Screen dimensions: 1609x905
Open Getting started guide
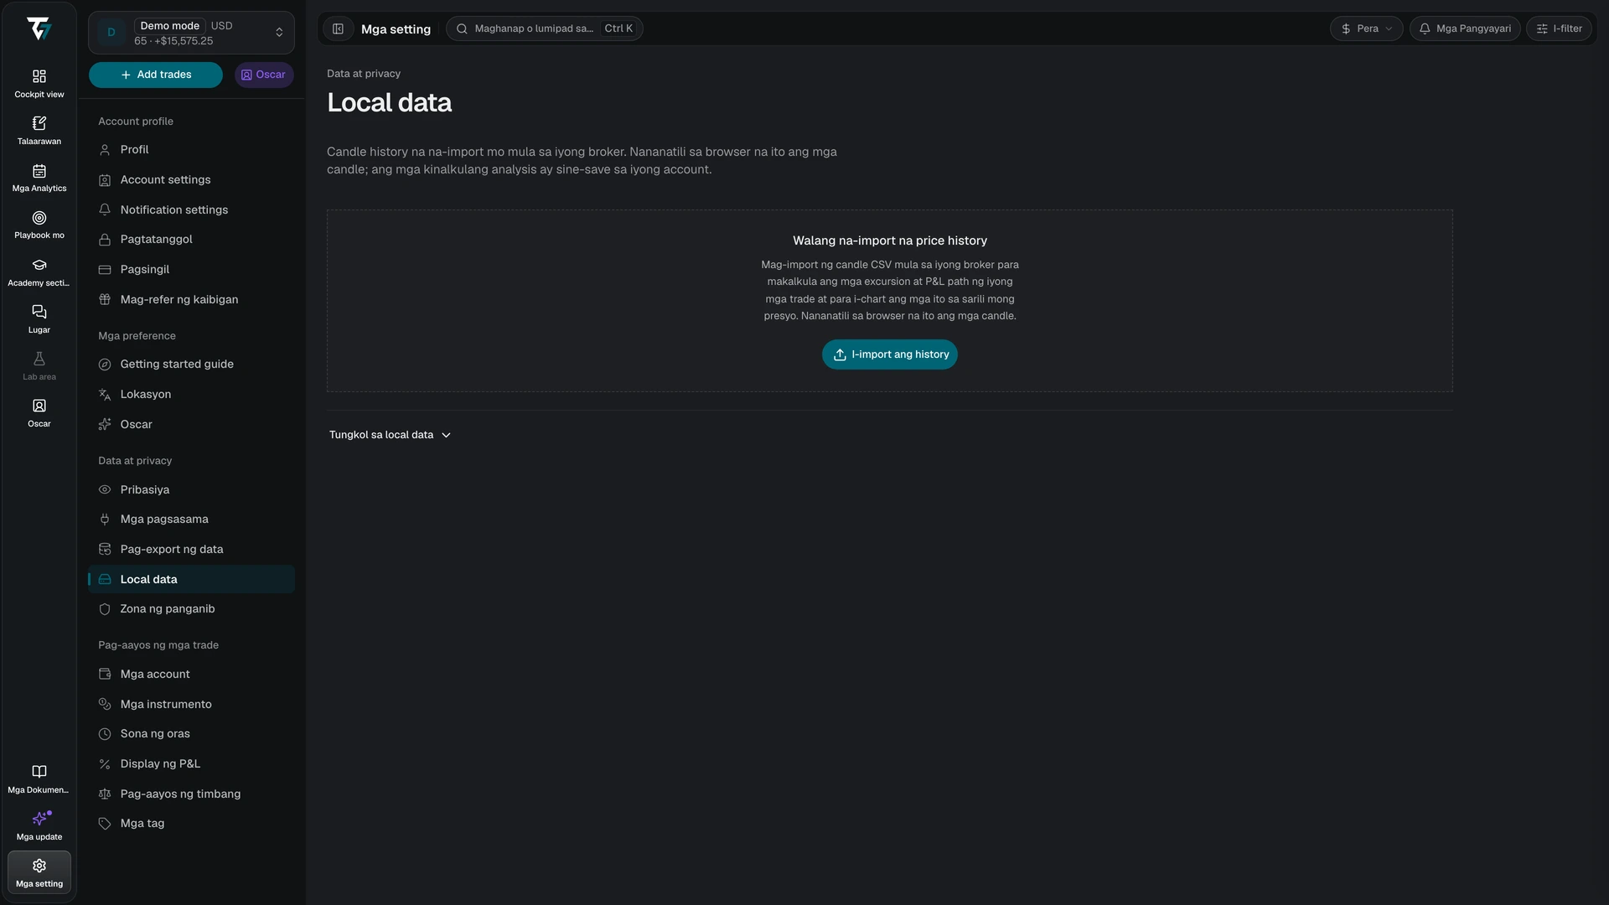click(x=191, y=364)
